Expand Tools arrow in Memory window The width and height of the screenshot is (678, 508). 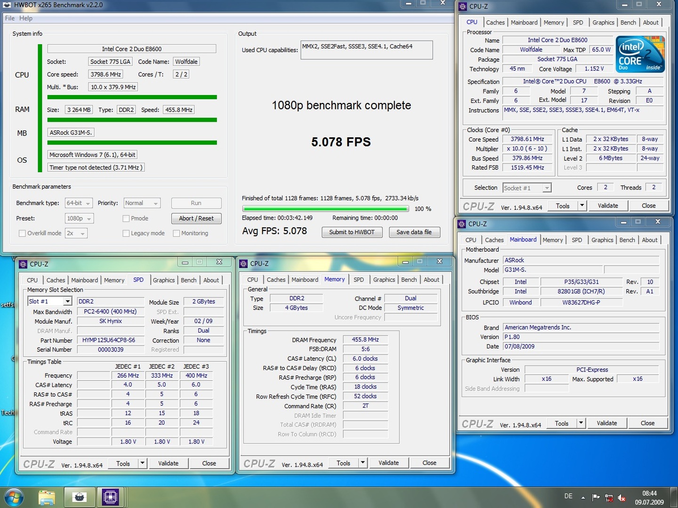pos(363,463)
